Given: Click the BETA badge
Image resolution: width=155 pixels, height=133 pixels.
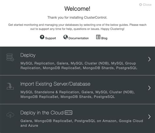Looking at the screenshot, I should pos(68,113).
